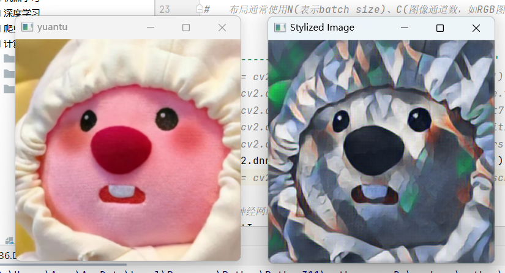Select the 深度学习 item in project tree
This screenshot has height=273, width=505.
click(x=21, y=13)
